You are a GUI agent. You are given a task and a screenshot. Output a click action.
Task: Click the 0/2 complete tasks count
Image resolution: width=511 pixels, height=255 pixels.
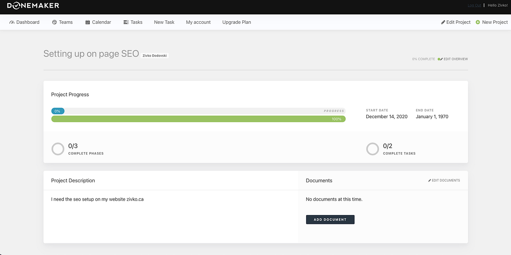tap(388, 146)
